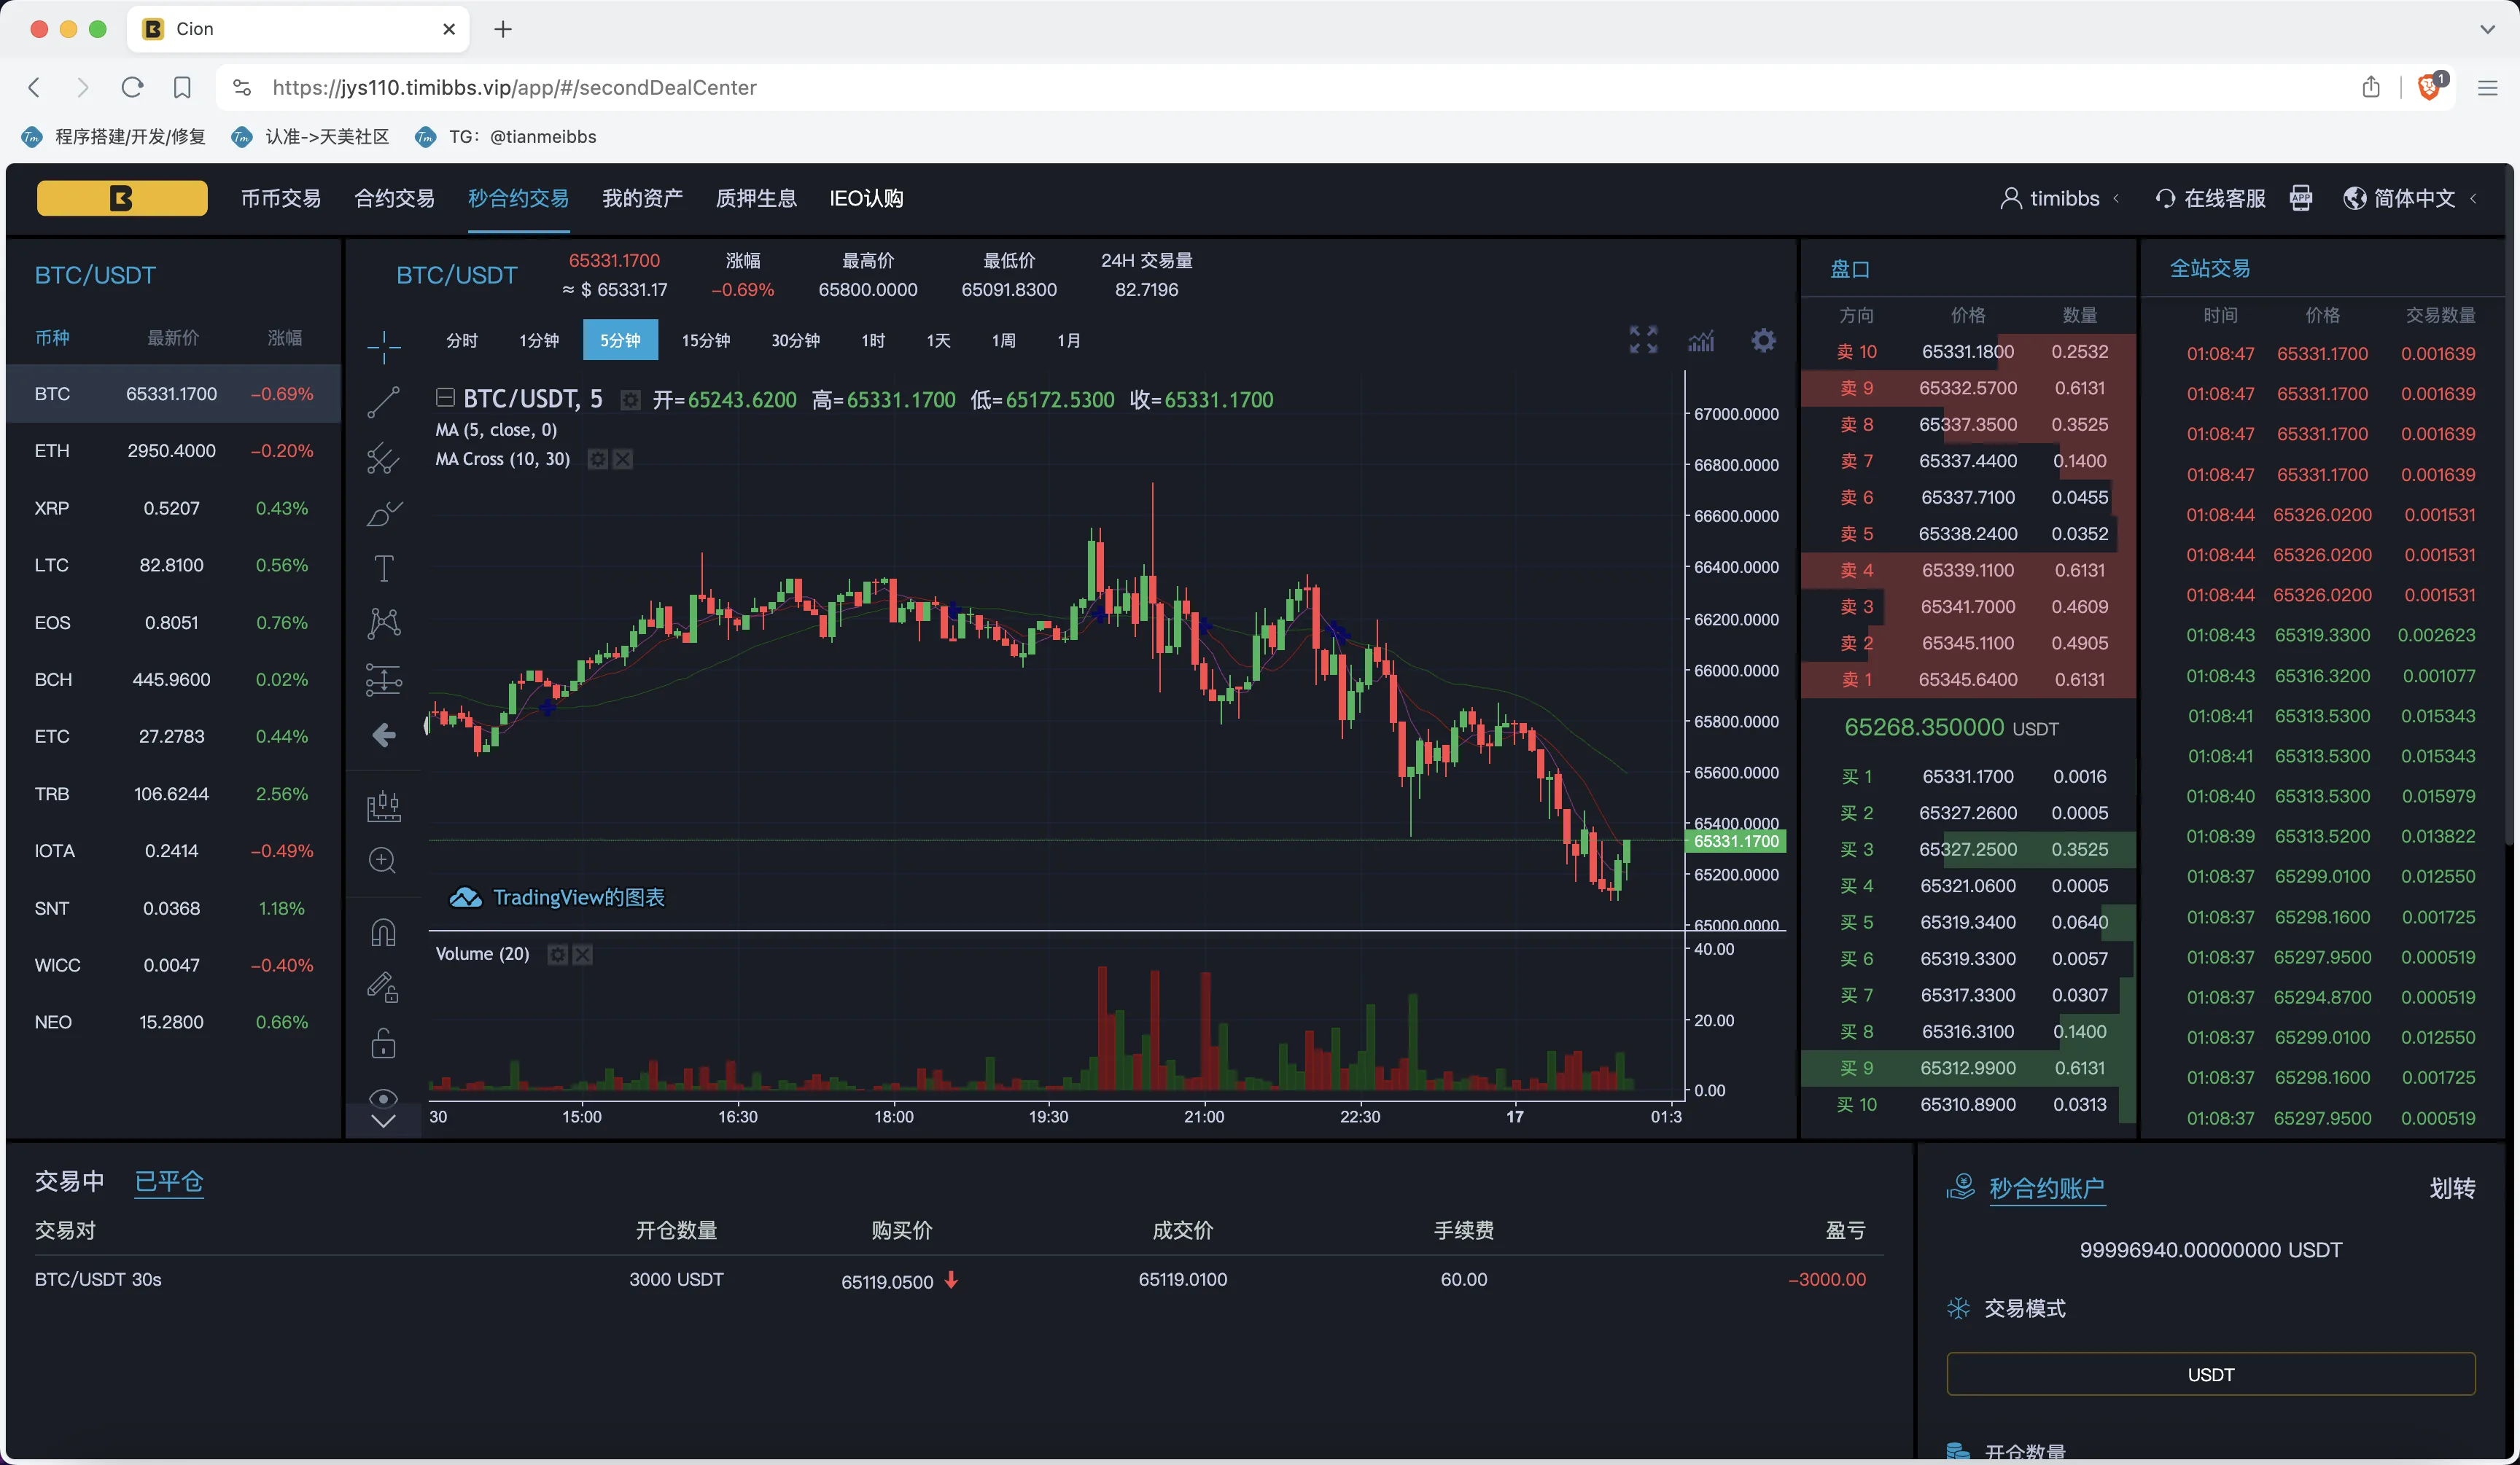Select the trend line drawing tool

pos(383,402)
